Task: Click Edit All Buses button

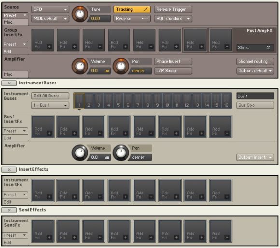Action: point(50,96)
